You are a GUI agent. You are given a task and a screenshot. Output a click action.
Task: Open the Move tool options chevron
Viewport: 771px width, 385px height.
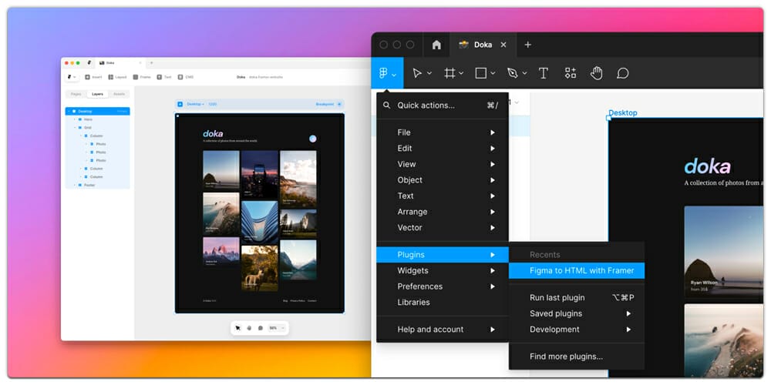click(x=429, y=73)
